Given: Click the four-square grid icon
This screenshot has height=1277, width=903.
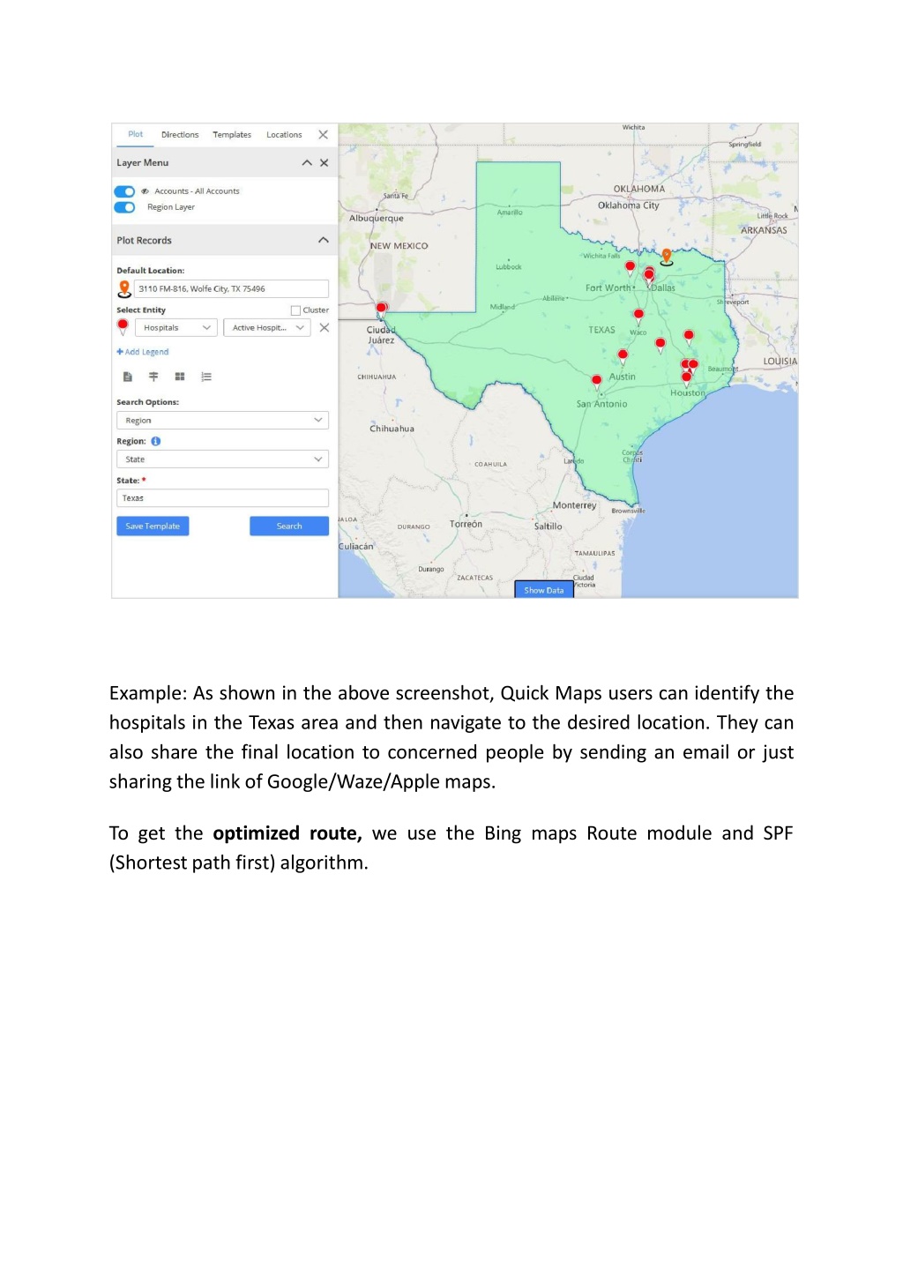Looking at the screenshot, I should 180,377.
